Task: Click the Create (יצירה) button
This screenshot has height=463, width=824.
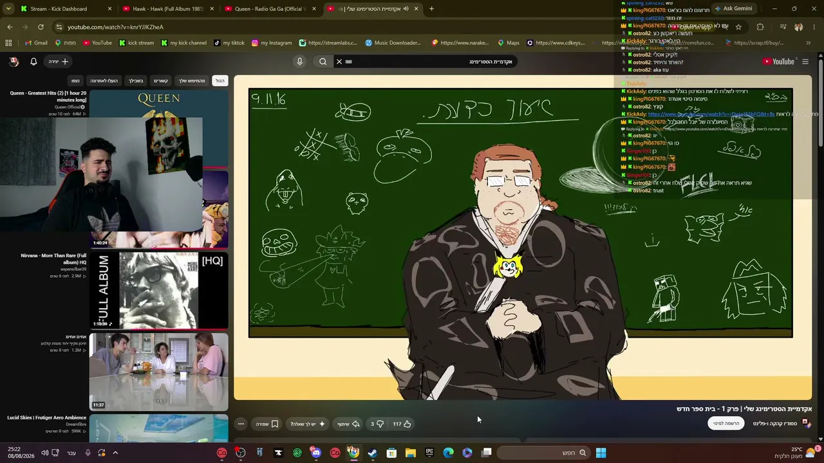Action: [x=58, y=62]
